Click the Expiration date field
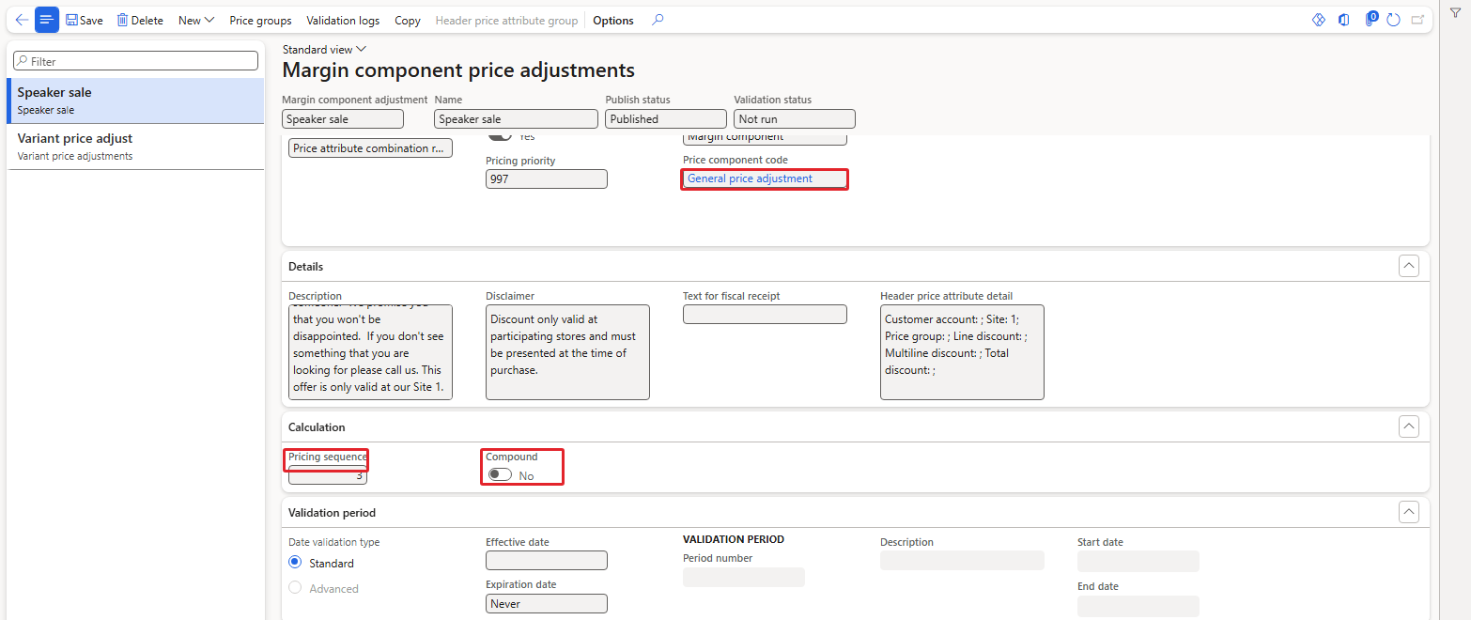 click(x=547, y=603)
